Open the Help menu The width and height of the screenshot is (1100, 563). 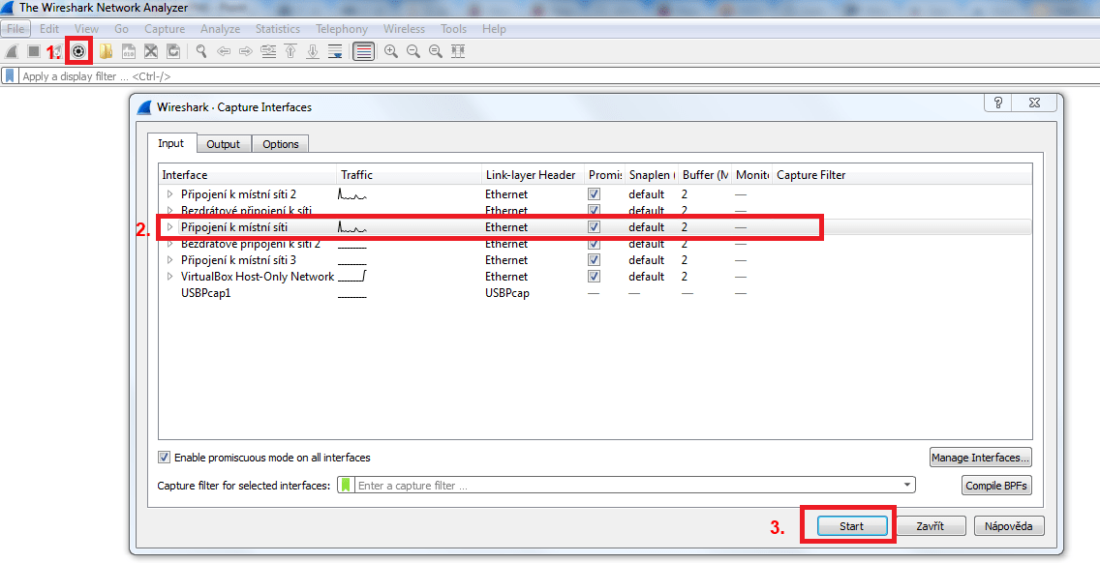[494, 29]
